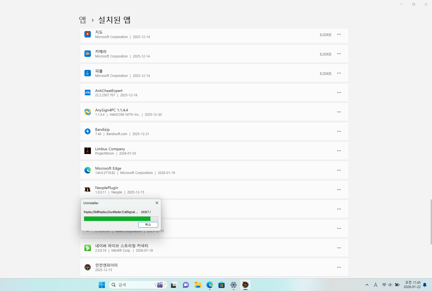Click the Microsoft Edge icon in app list
The image size is (432, 291).
(x=88, y=170)
